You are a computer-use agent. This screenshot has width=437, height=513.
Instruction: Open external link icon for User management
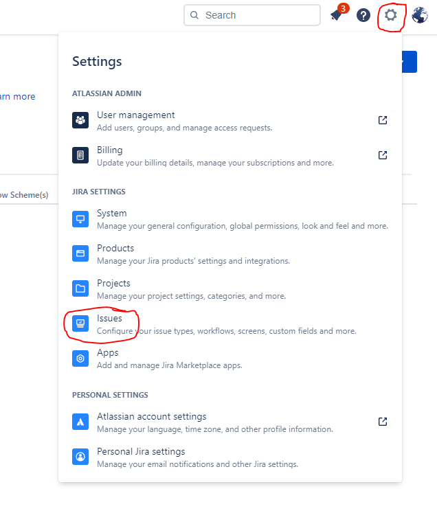pyautogui.click(x=383, y=120)
